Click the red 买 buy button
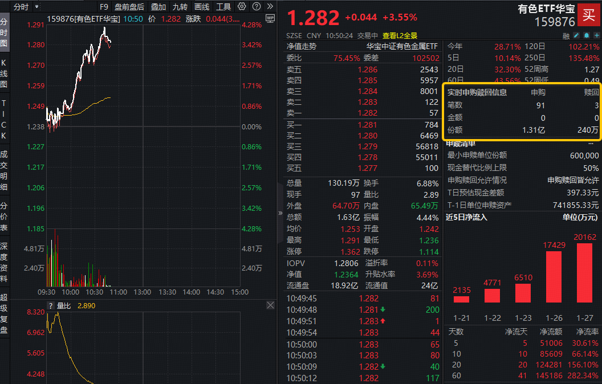This screenshot has height=384, width=602. 589,16
